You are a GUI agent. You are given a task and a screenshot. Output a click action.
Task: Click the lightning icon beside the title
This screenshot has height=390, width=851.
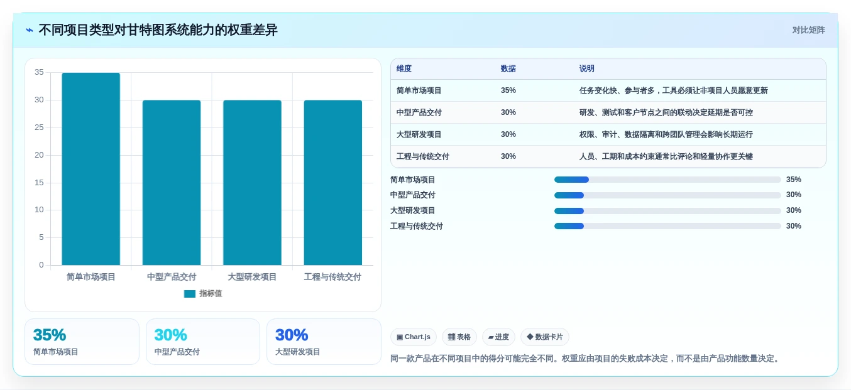coord(30,30)
